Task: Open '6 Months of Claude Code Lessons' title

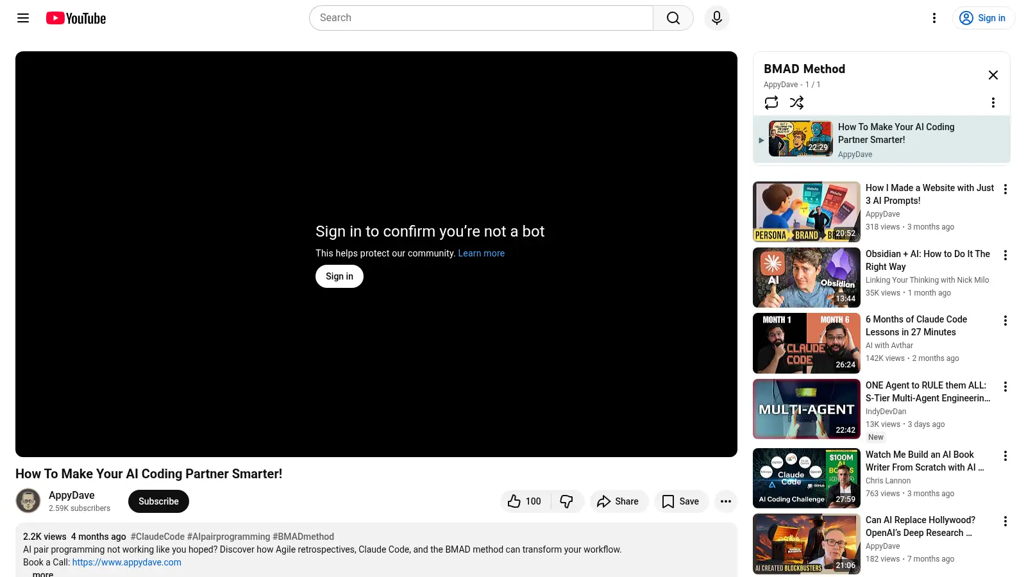Action: (x=916, y=326)
